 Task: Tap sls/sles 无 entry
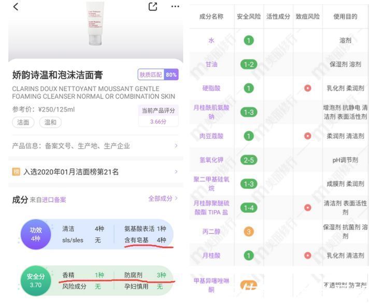[x=82, y=240]
